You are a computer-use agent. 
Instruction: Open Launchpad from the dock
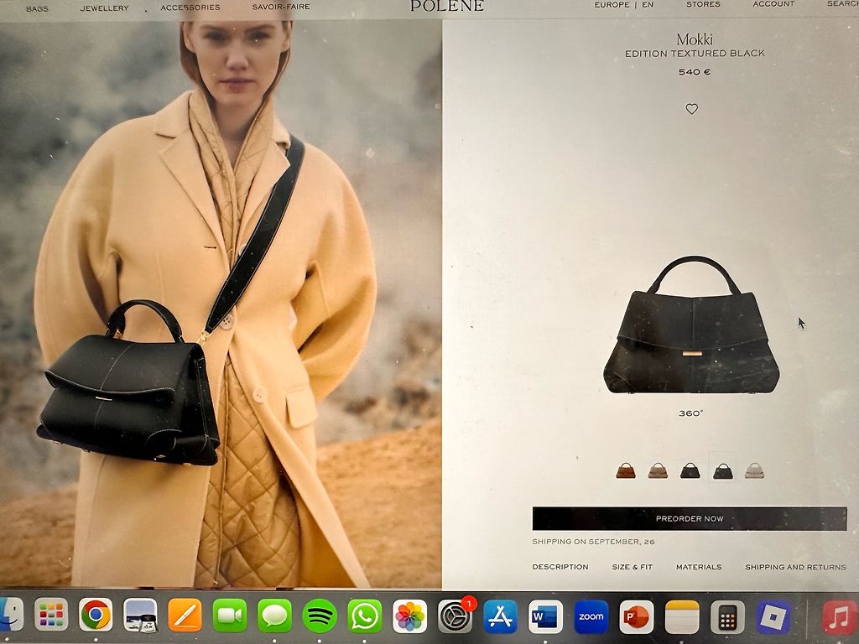pyautogui.click(x=51, y=615)
